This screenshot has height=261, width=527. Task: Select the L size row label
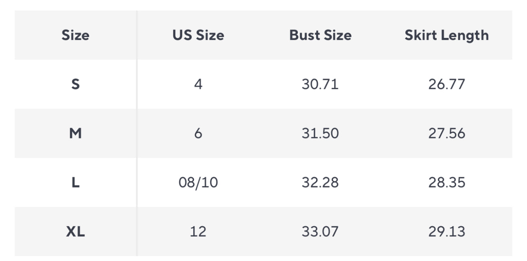(75, 182)
